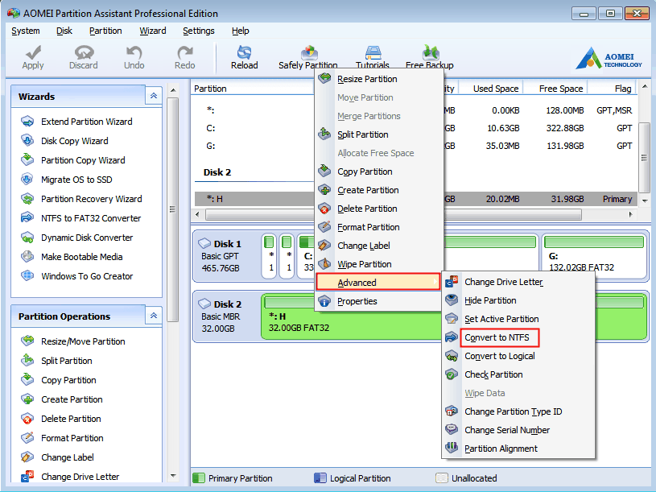Choose Resize Partition in context menu
Image resolution: width=656 pixels, height=492 pixels.
point(379,79)
